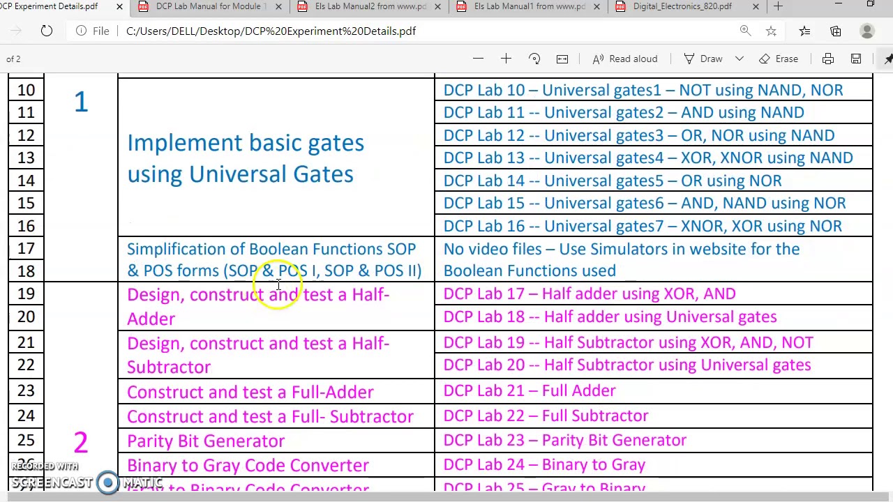Click the 'DCP Lab 17 – Half adder using XOR, AND' text

click(x=590, y=294)
